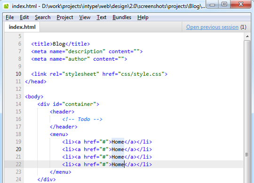
Task: Click the </div> closing tag
Action: (47, 179)
